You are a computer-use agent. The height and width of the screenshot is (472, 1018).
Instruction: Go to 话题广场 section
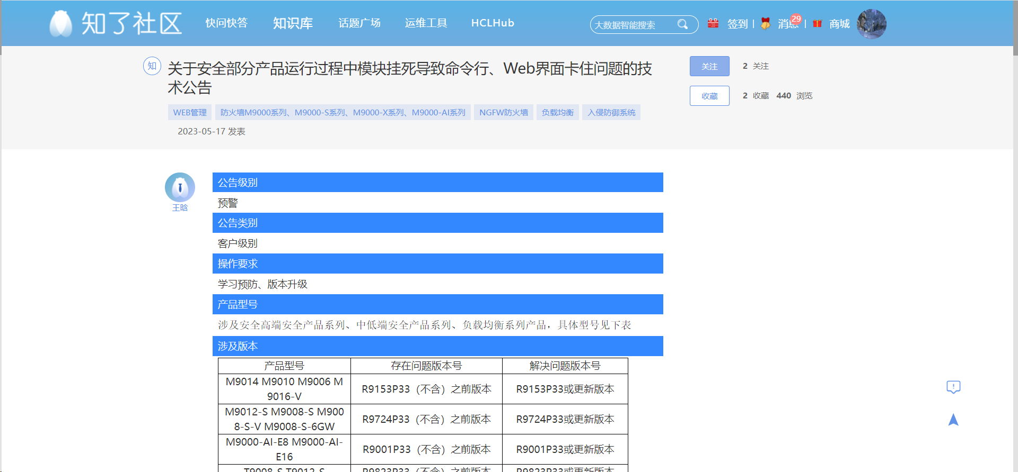(x=359, y=23)
